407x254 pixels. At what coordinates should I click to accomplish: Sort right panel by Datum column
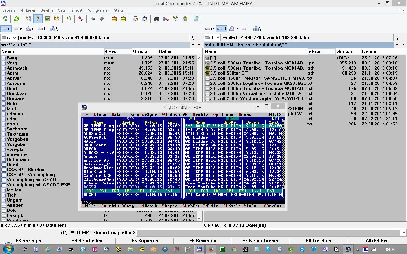[x=383, y=51]
